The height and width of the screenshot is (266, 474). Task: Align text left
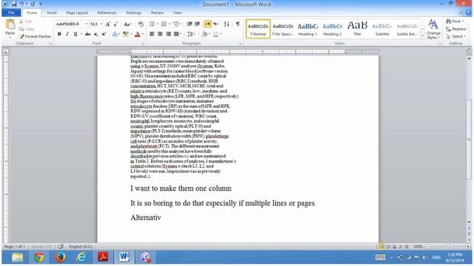point(152,34)
